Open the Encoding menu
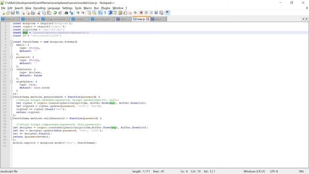Screen dimensions: 309x174 [39, 8]
